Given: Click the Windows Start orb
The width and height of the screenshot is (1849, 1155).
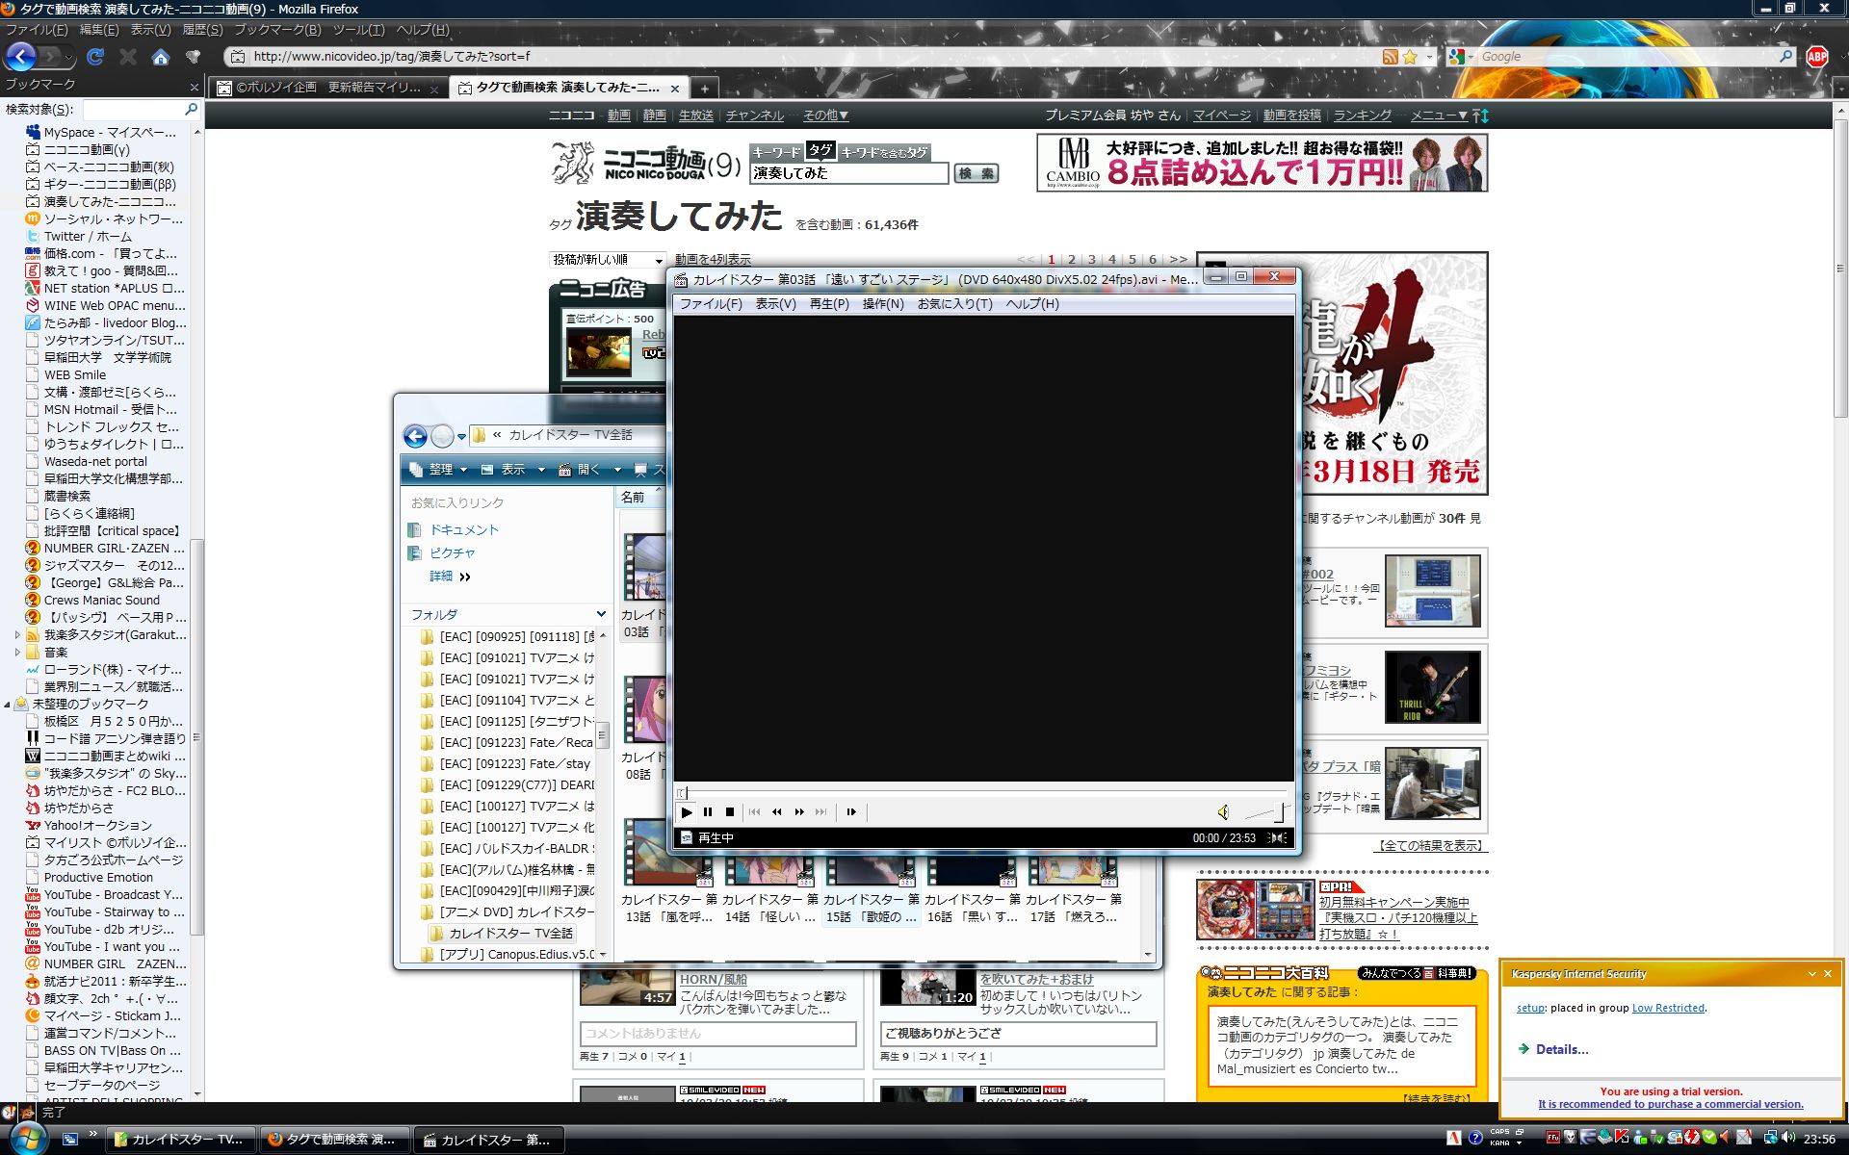Looking at the screenshot, I should coord(27,1138).
